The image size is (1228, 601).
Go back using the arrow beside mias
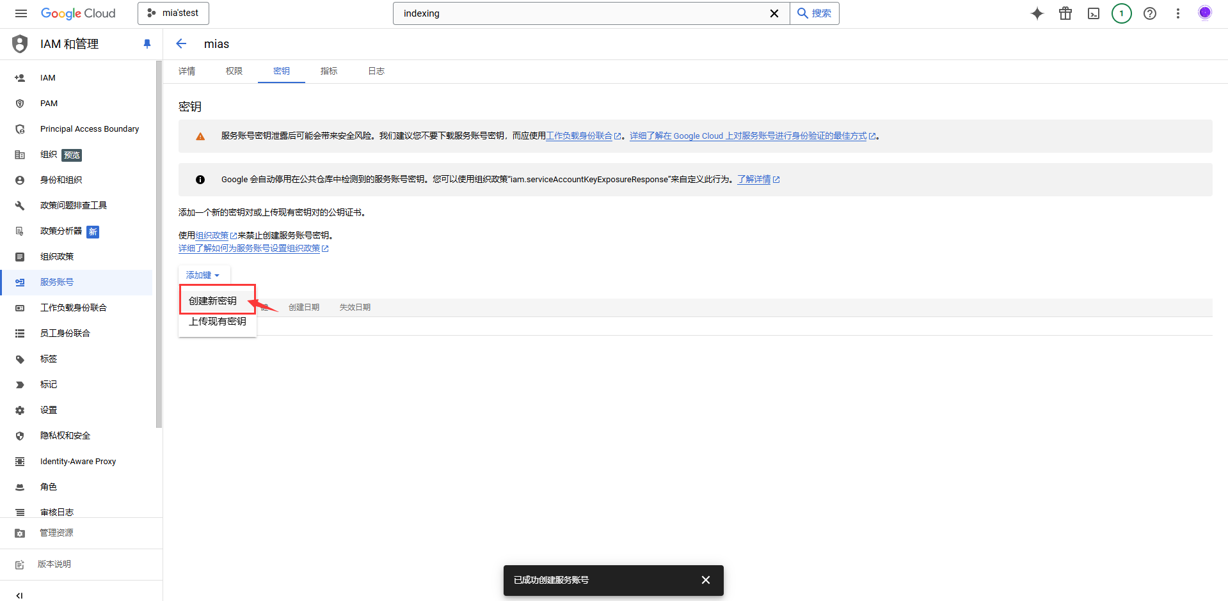pos(181,43)
